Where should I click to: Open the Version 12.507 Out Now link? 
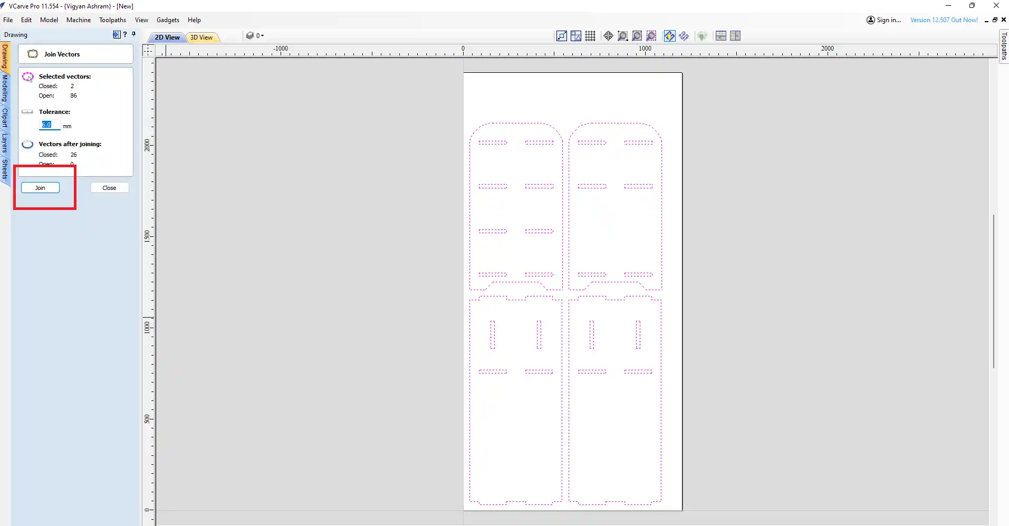pyautogui.click(x=944, y=20)
